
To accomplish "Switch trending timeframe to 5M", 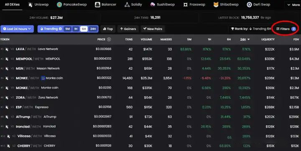I will point(68,29).
